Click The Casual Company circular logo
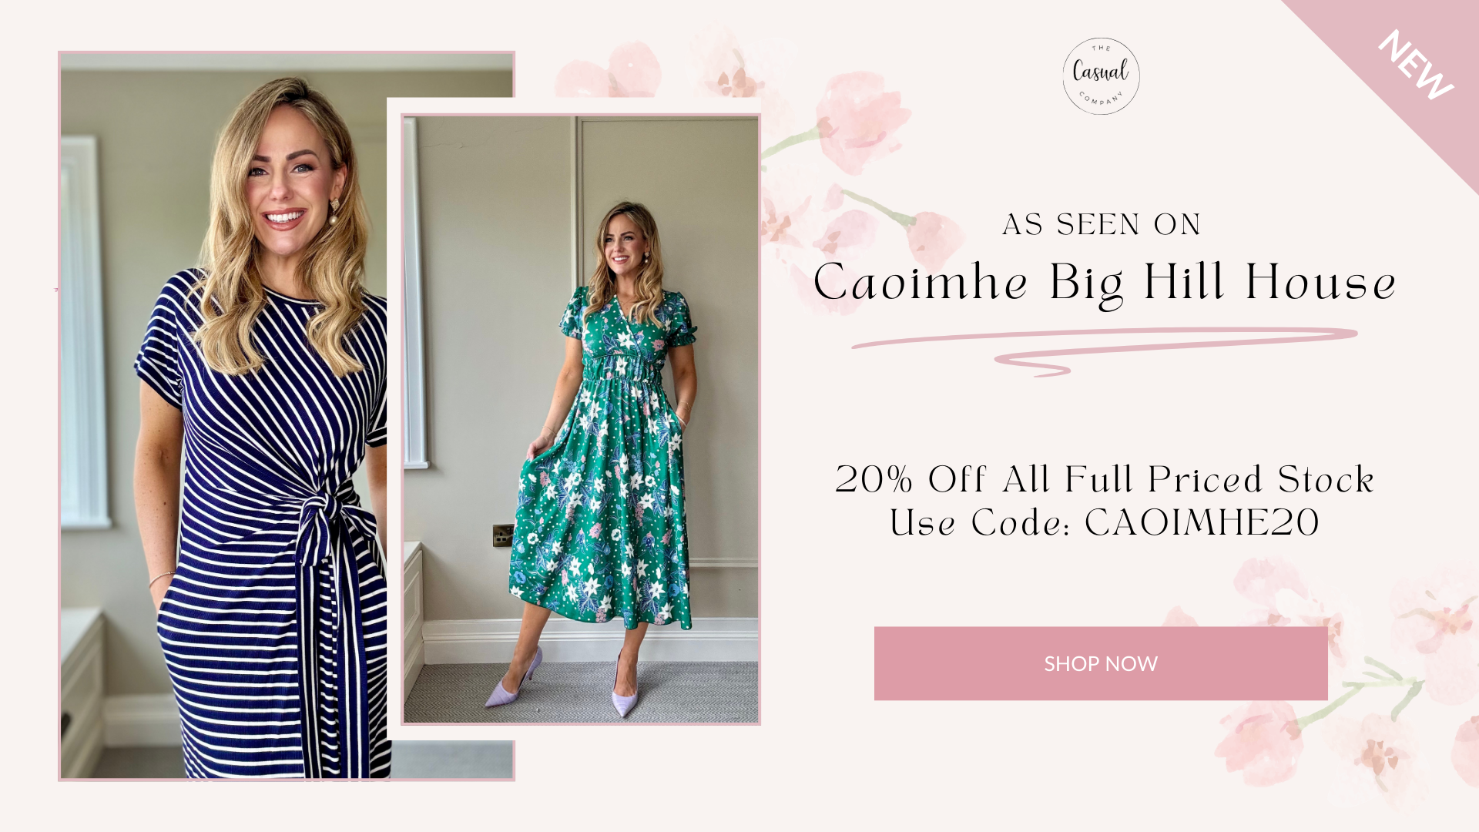1479x832 pixels. pos(1101,76)
